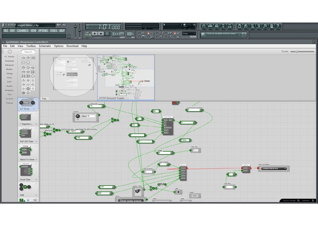This screenshot has width=318, height=226.
Task: Select the Debug toolbox category
Action: pos(9,103)
